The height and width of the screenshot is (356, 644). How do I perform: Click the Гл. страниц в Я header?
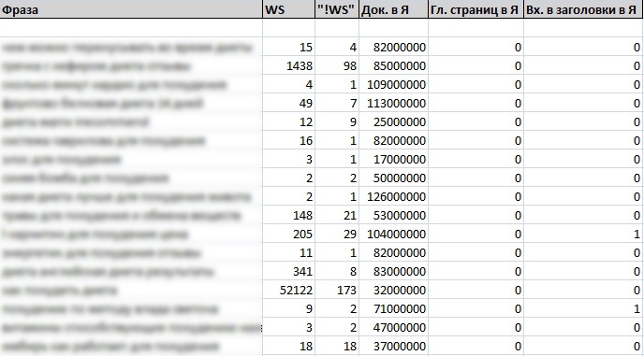[x=476, y=9]
